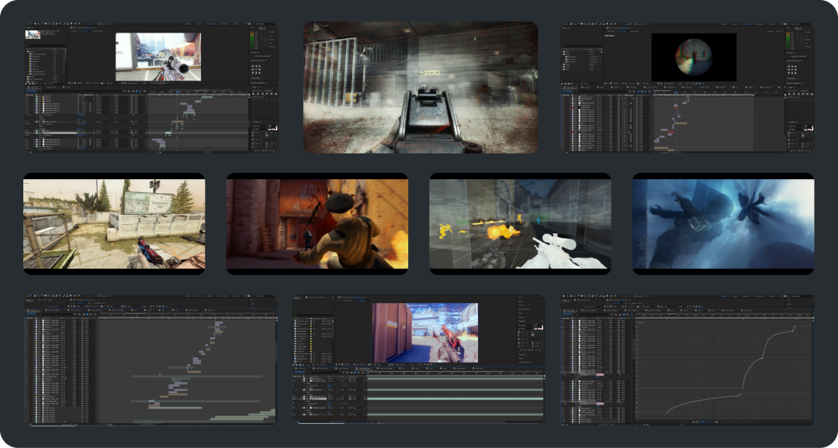Click the character color swatch in top-left screenshot

(273, 128)
